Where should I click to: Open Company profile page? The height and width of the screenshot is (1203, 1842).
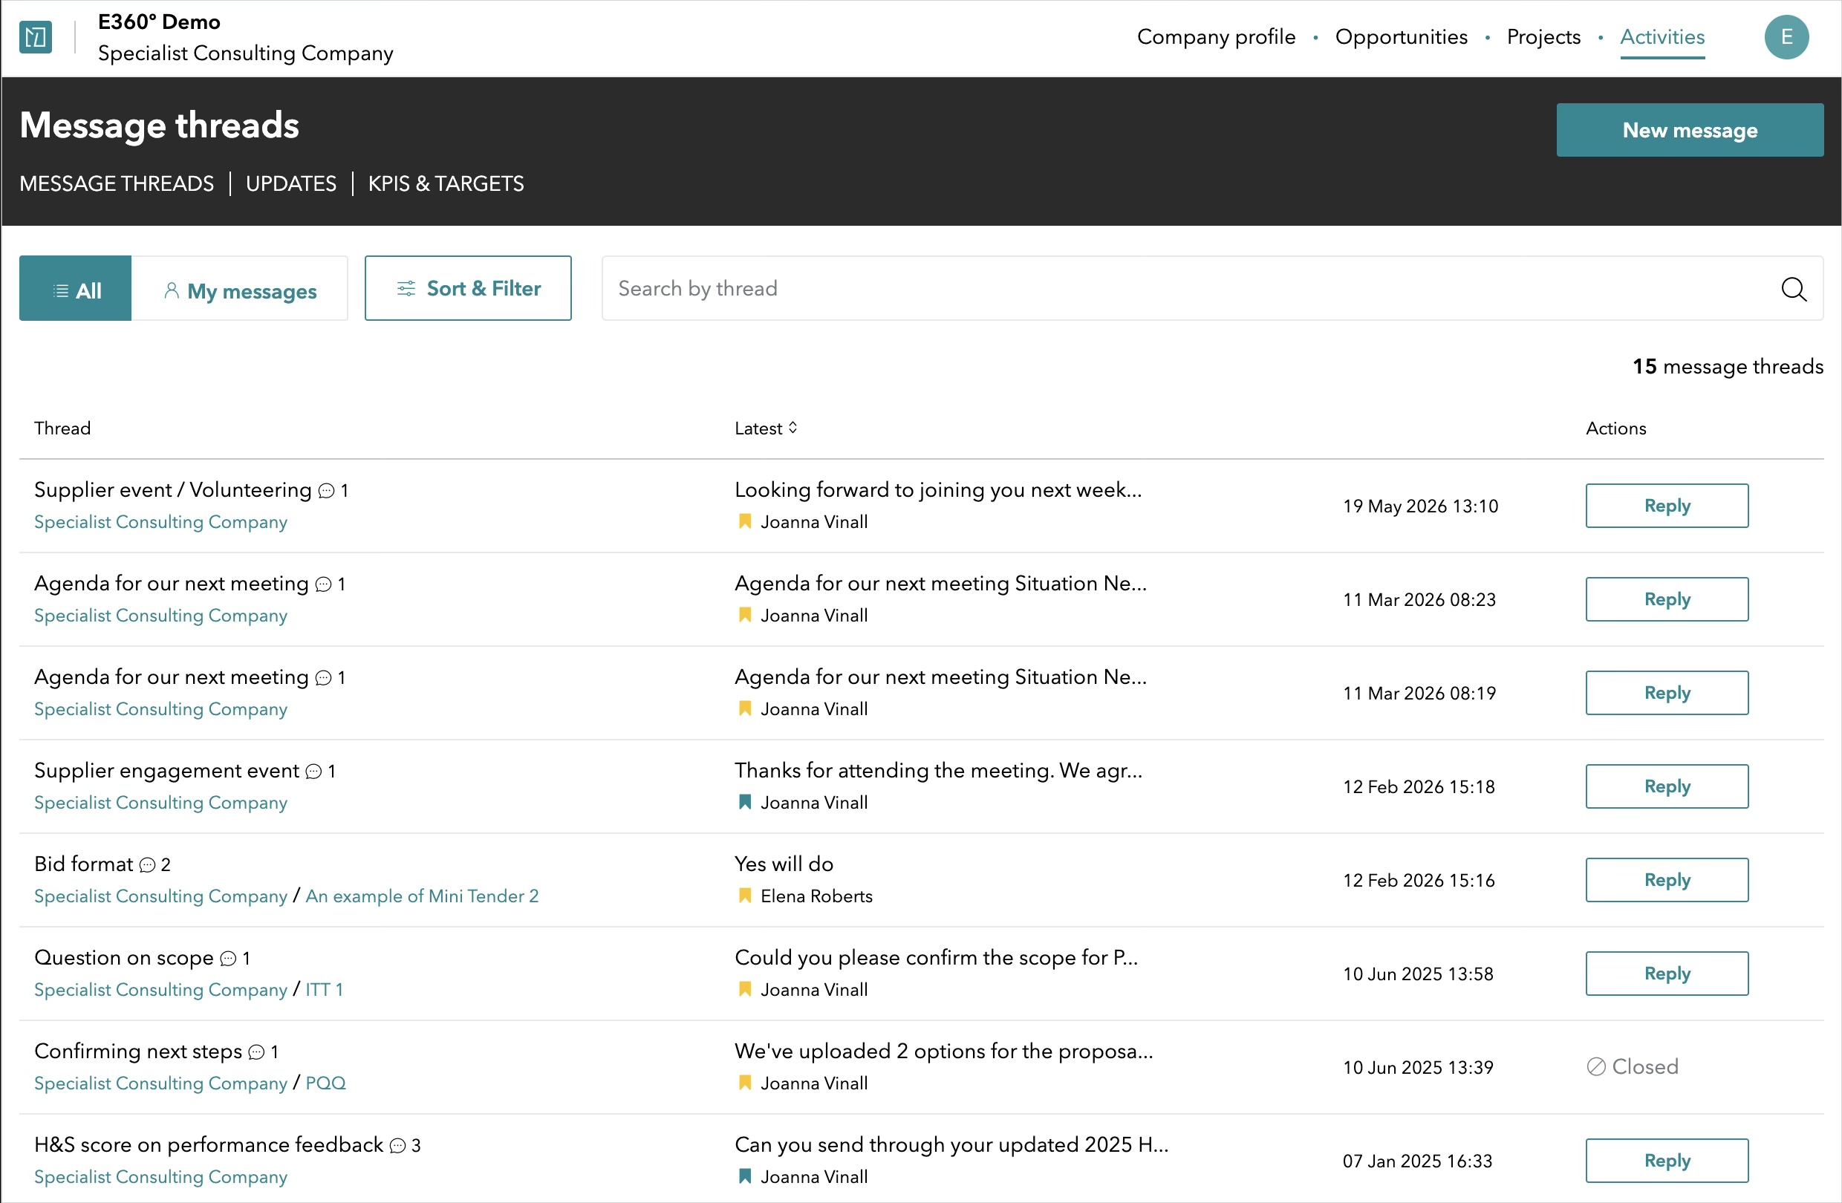coord(1216,37)
